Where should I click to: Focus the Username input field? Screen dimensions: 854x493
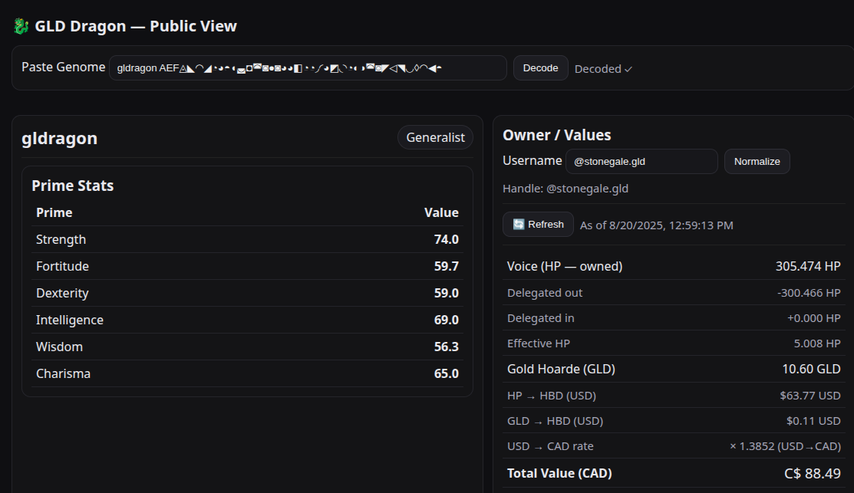point(641,162)
